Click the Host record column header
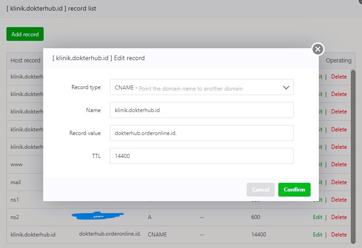 25,61
